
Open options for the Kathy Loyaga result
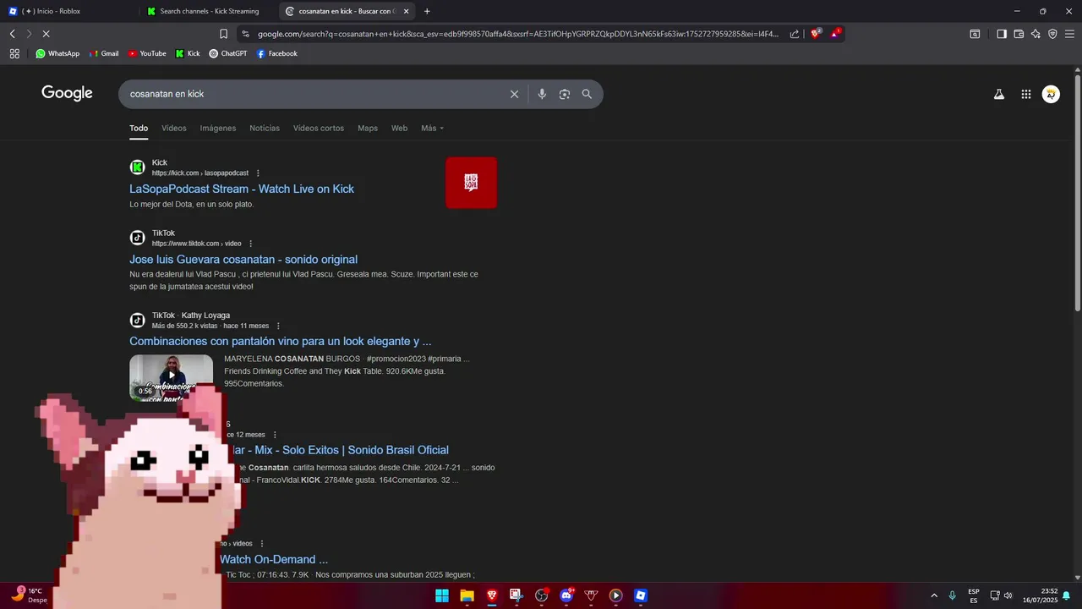click(277, 326)
